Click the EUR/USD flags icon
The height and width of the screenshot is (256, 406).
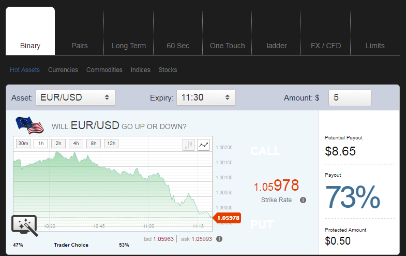pos(29,125)
